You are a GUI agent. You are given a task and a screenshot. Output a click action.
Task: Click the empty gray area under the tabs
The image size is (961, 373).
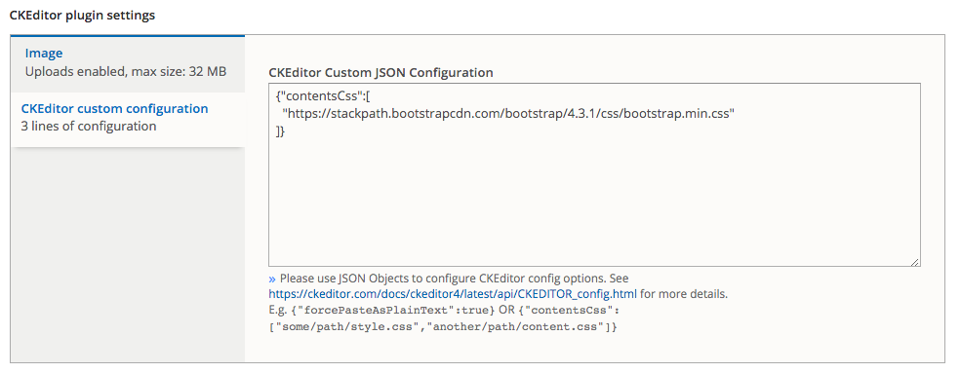(128, 254)
